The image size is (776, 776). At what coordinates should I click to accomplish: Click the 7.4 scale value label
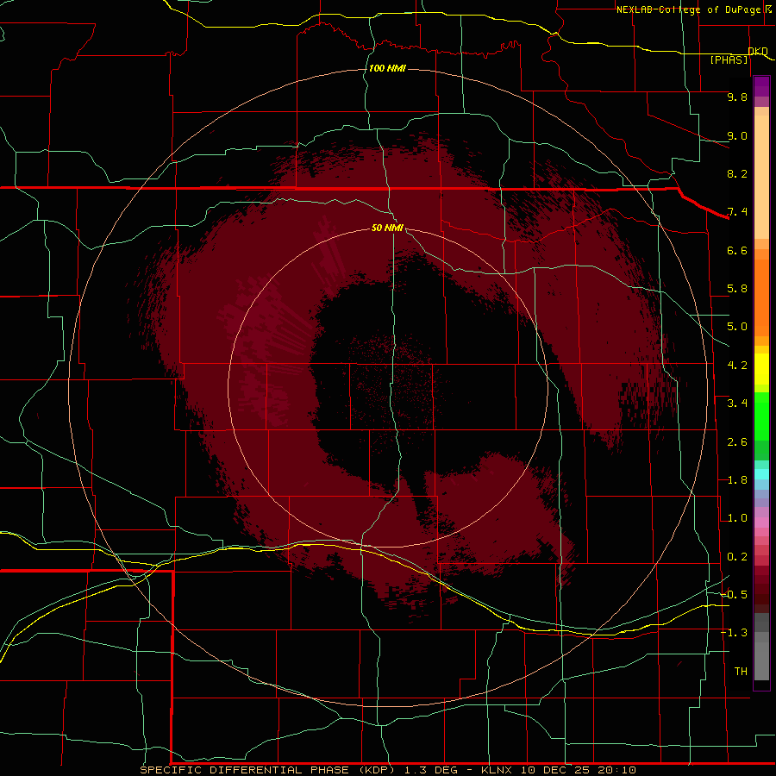click(737, 212)
